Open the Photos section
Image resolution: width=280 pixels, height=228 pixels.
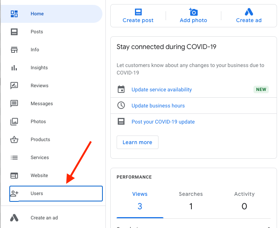point(52,122)
